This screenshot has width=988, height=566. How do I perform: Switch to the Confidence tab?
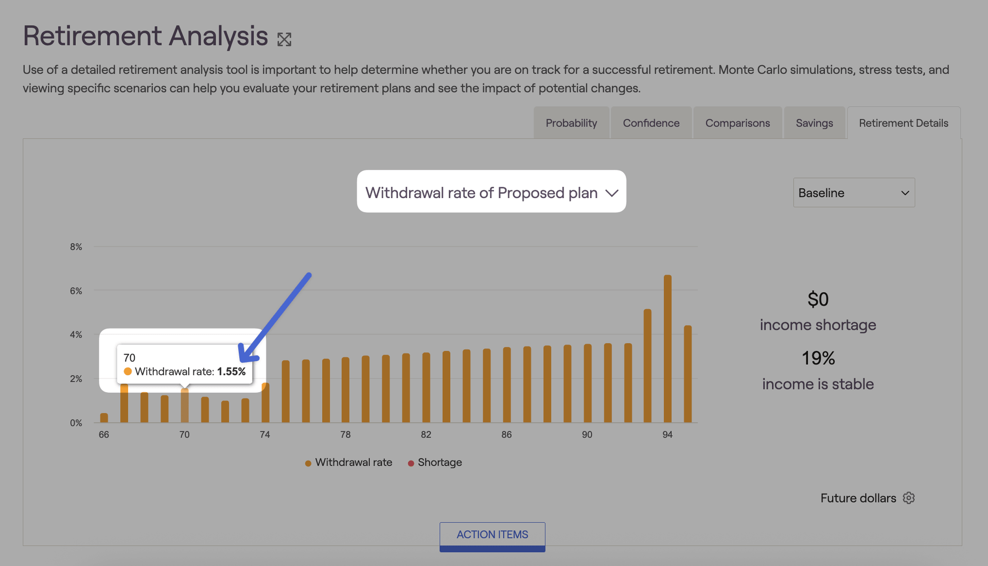[651, 123]
